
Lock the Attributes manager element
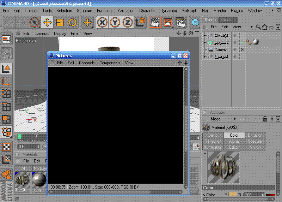click(265, 119)
